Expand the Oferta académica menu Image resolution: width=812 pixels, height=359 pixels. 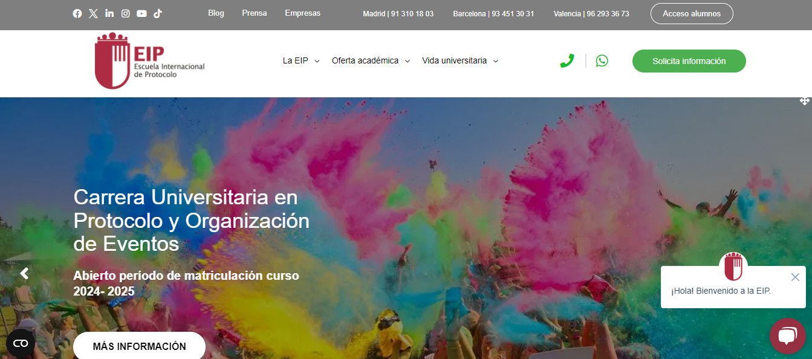[371, 60]
